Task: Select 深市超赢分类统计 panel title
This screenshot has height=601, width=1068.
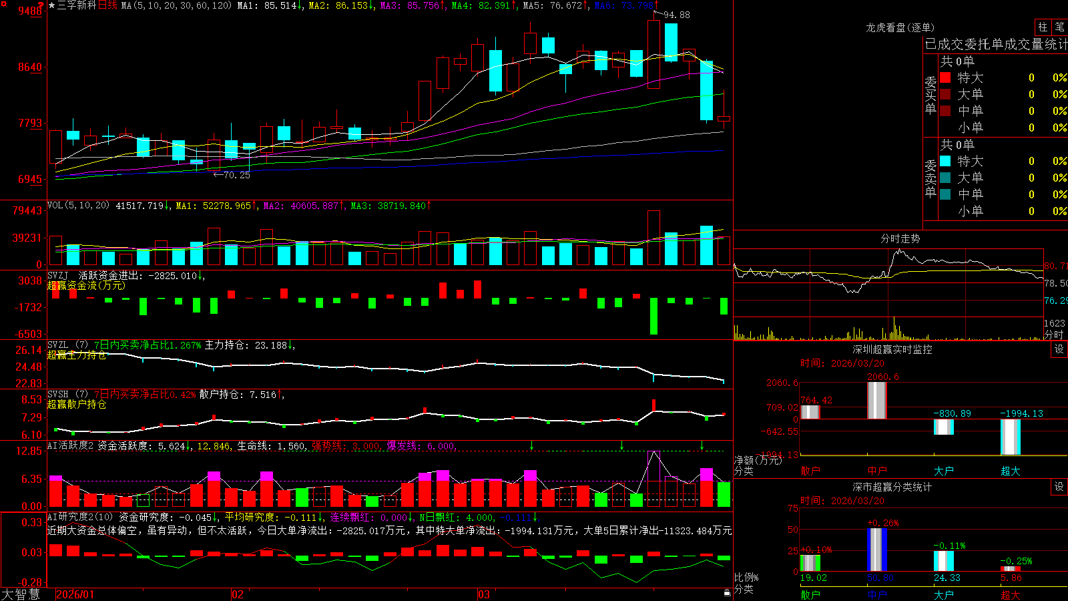Action: tap(892, 487)
